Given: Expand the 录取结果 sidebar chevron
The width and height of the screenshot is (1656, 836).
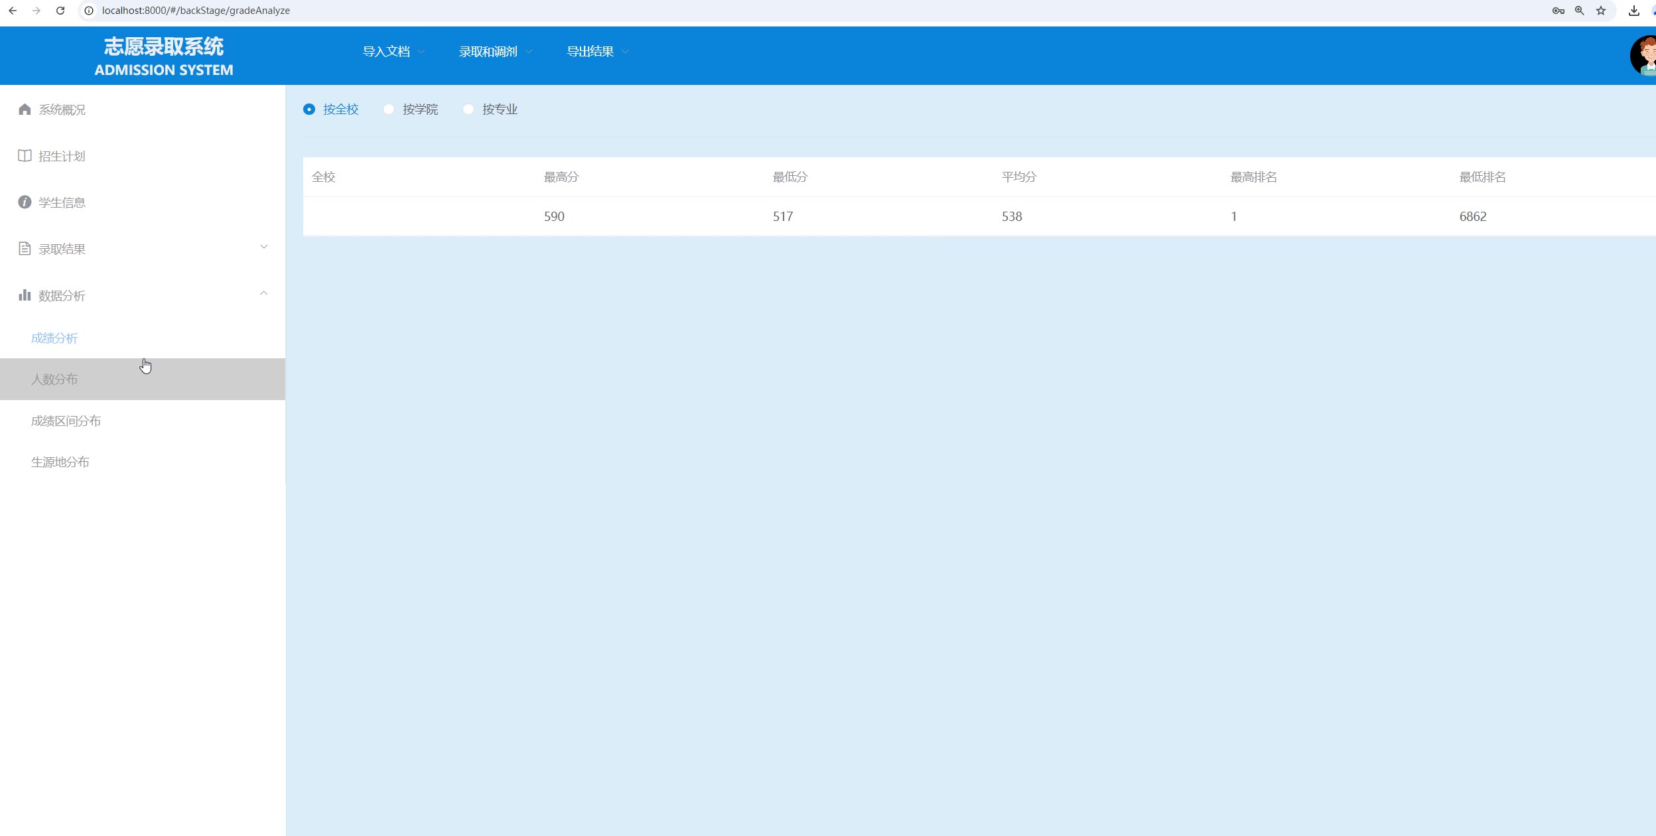Looking at the screenshot, I should click(264, 247).
